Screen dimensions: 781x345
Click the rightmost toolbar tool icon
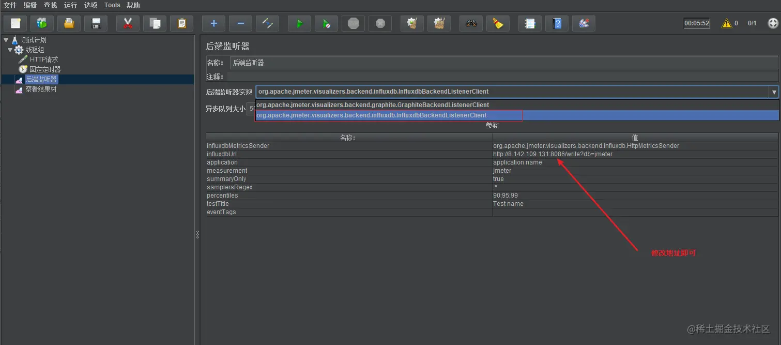(x=584, y=23)
